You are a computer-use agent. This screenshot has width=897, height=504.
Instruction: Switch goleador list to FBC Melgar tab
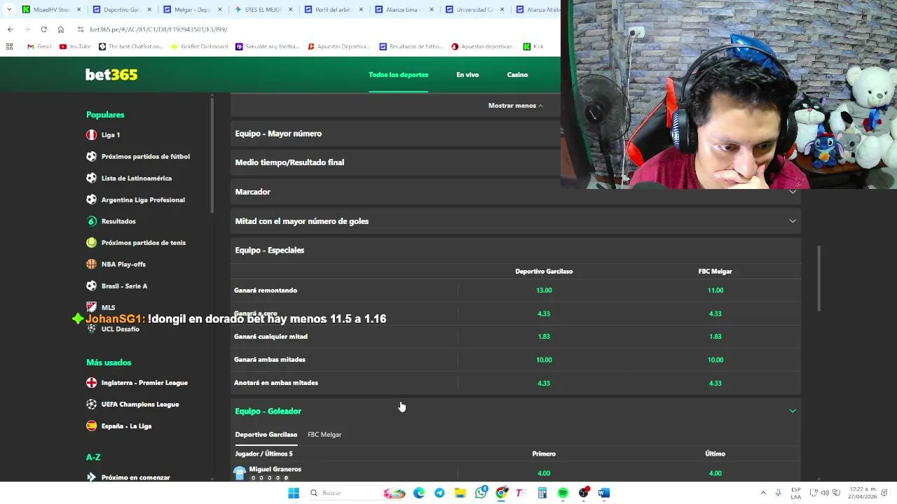[324, 435]
